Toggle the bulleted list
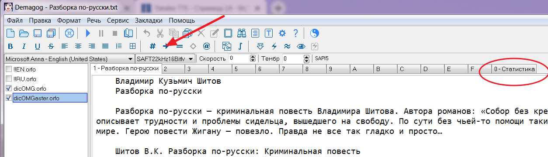 click(119, 46)
